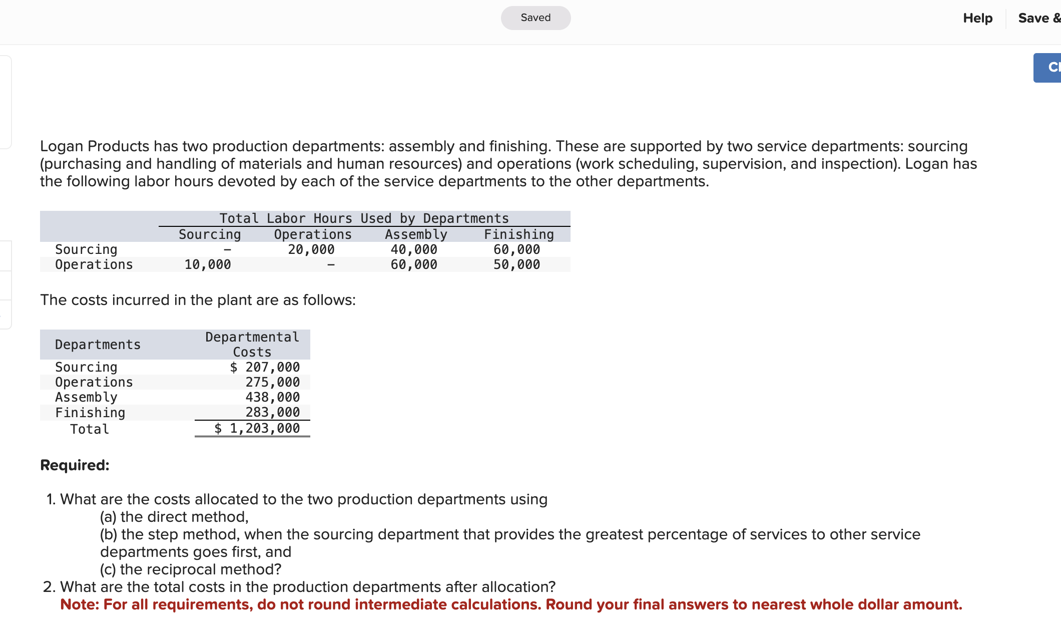The image size is (1061, 625).
Task: Open the Help link
Action: coord(977,18)
